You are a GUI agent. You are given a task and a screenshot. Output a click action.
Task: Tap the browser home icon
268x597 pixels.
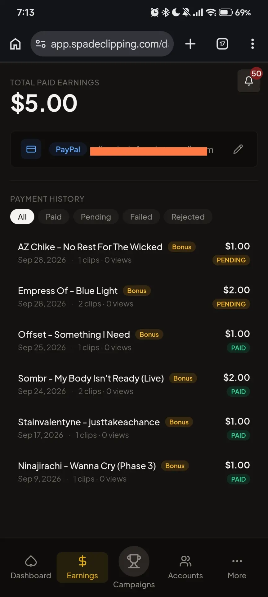tap(16, 44)
